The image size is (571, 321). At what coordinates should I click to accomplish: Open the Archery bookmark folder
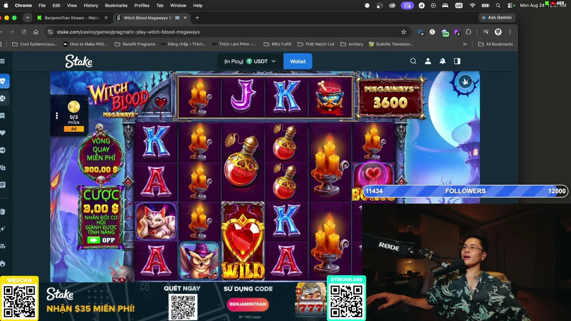click(x=352, y=44)
